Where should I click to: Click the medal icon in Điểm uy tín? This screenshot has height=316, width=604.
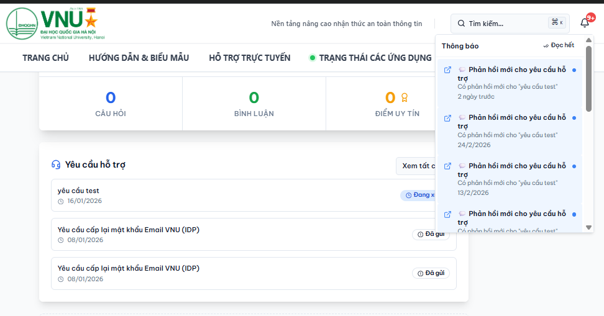(x=405, y=97)
